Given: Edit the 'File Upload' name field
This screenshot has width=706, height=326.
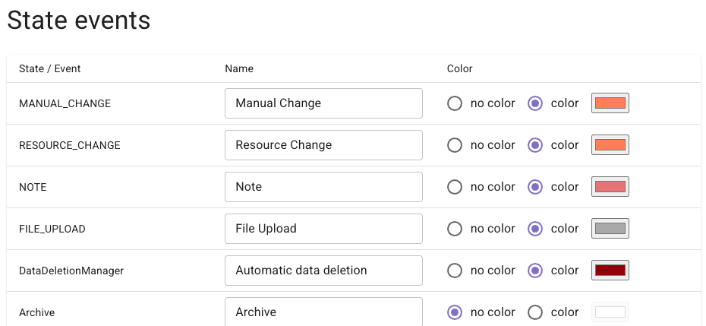Looking at the screenshot, I should 323,229.
